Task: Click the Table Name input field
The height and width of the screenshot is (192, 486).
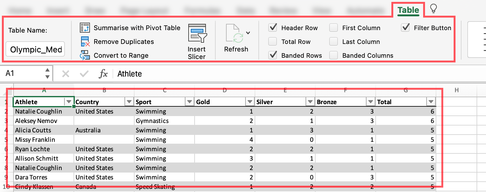Action: [35, 49]
